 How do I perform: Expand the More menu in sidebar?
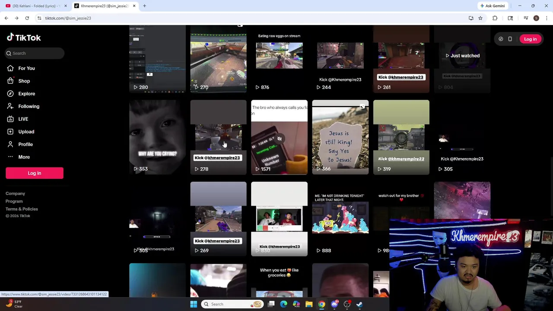click(24, 157)
